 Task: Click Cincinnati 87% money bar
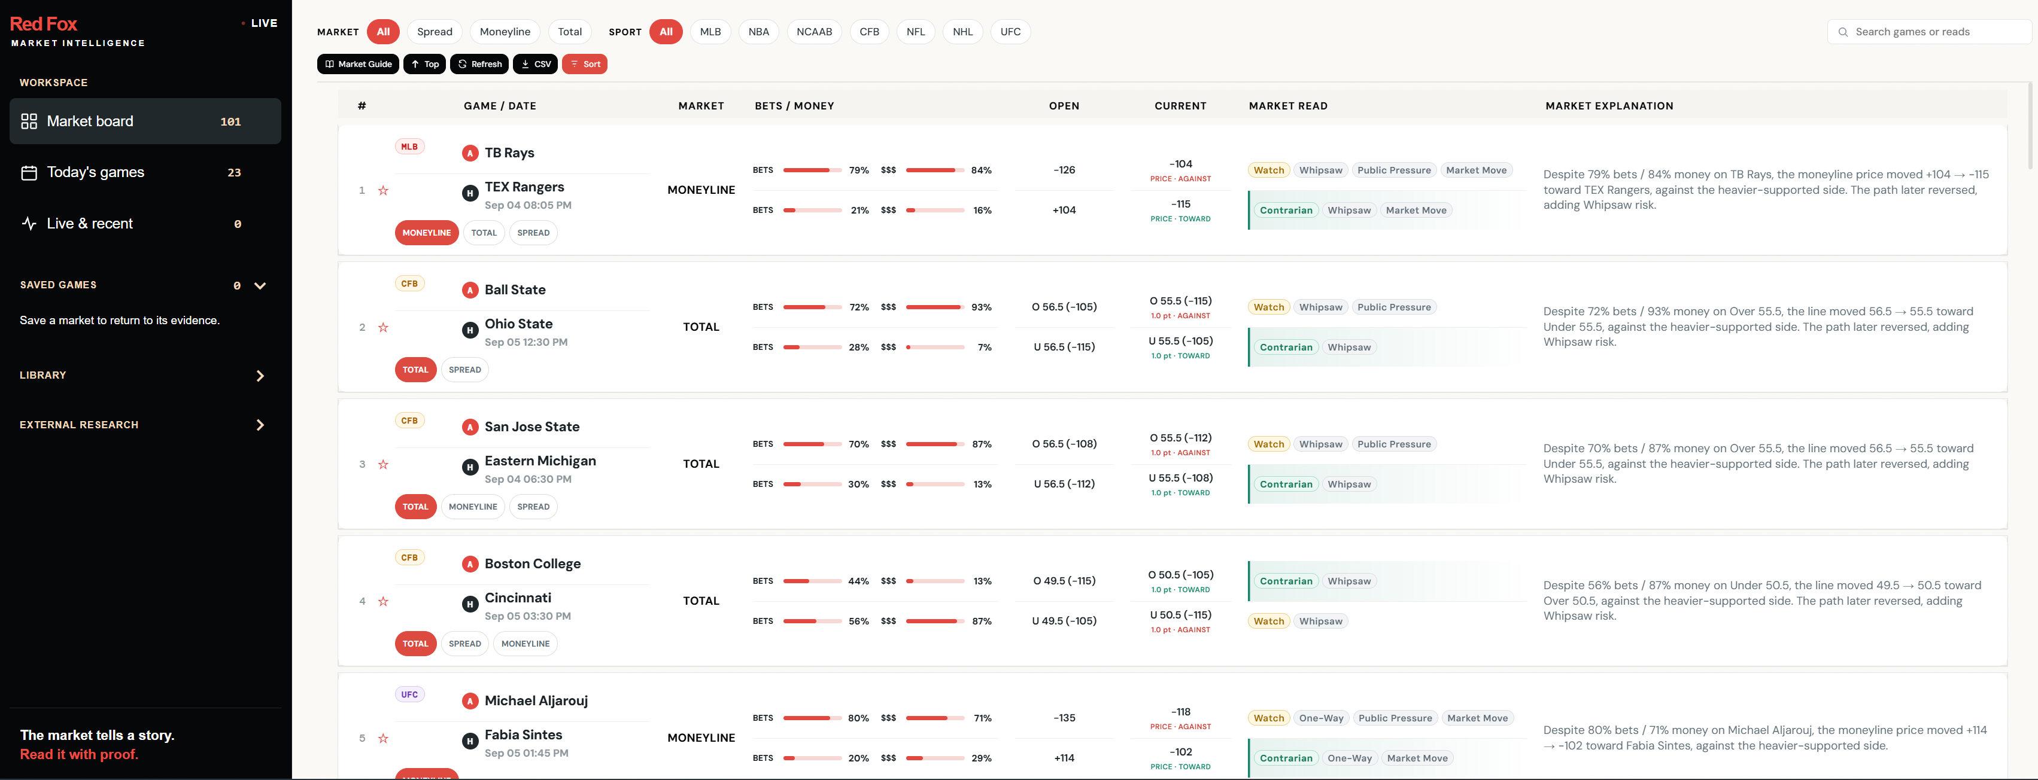[x=934, y=621]
